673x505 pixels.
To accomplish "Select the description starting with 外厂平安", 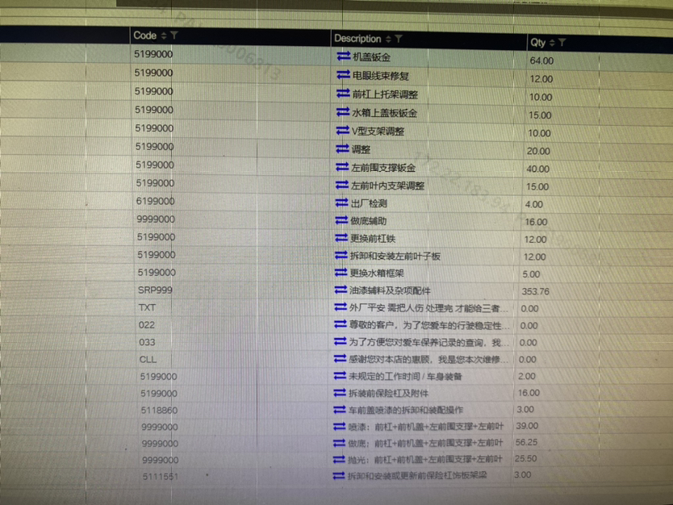I will pos(428,308).
